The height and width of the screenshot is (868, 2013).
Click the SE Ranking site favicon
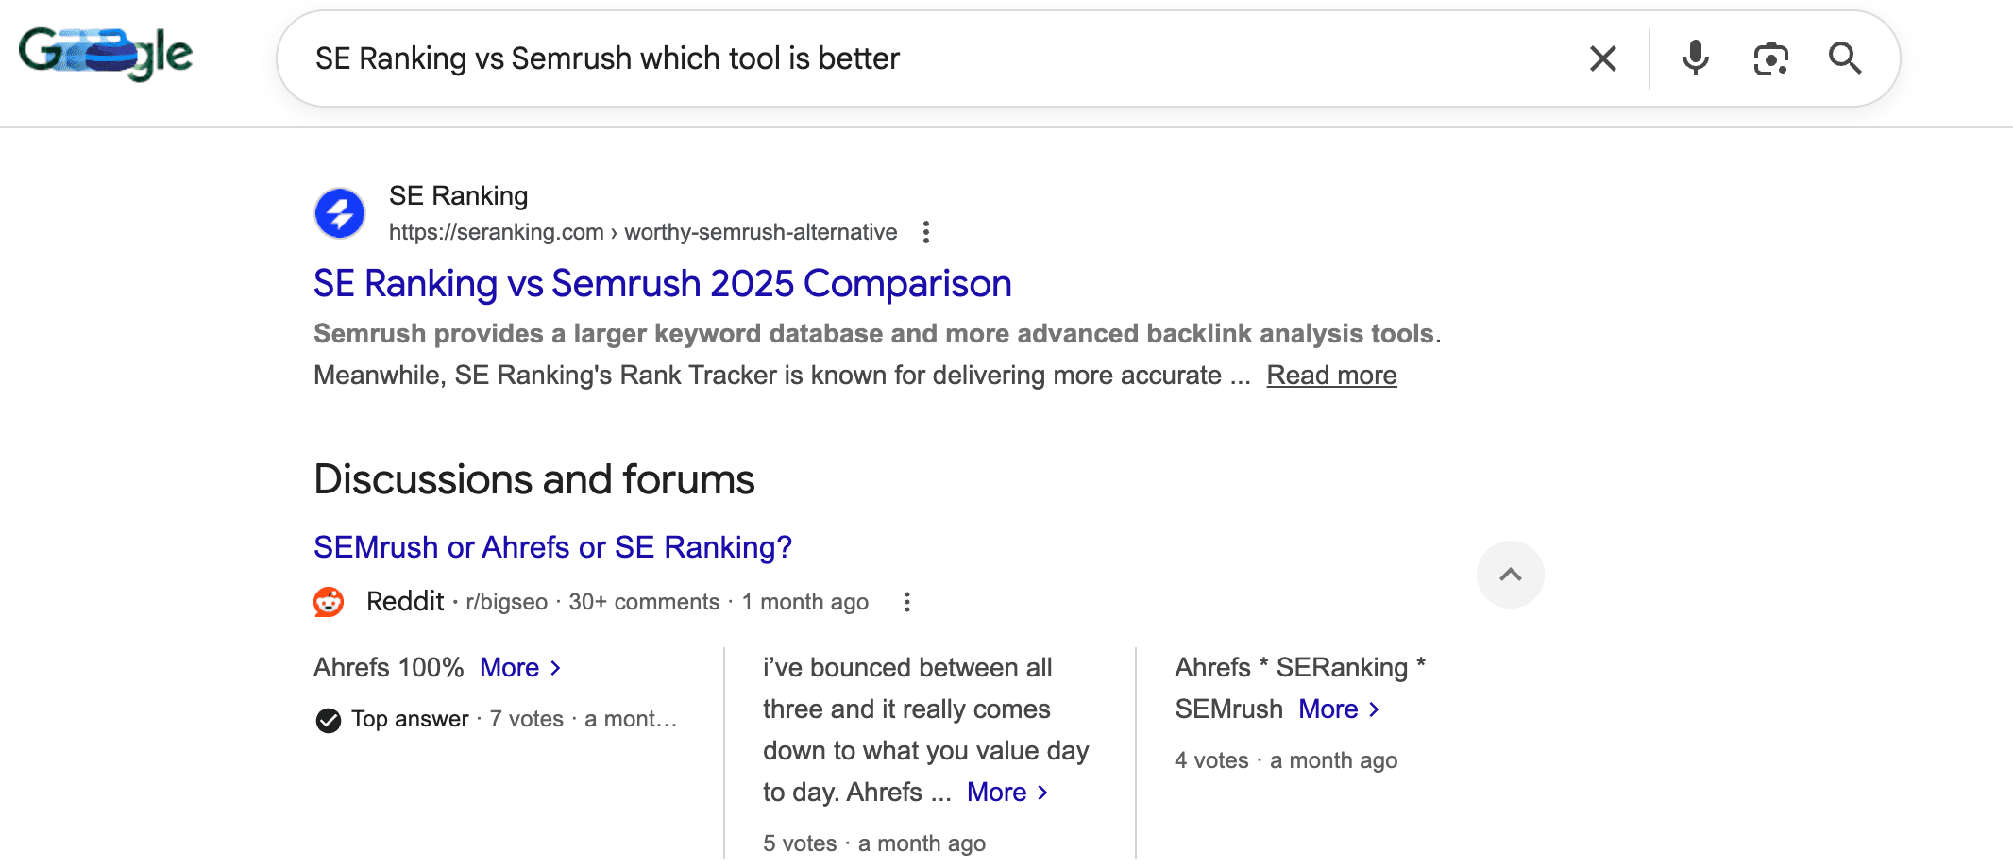coord(339,212)
